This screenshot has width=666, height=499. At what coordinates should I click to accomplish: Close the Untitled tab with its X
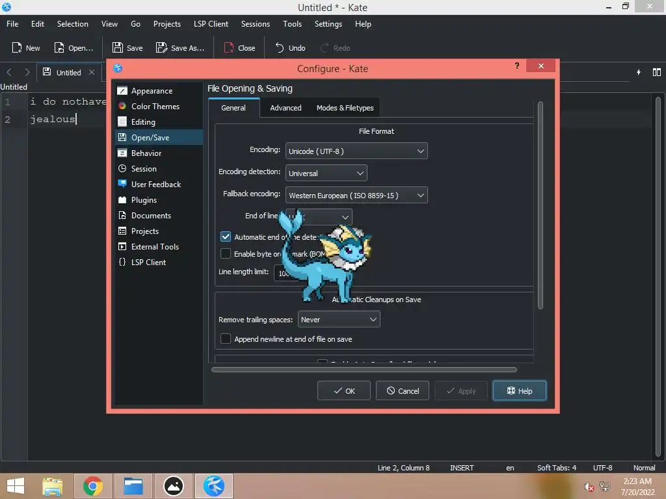tap(92, 72)
